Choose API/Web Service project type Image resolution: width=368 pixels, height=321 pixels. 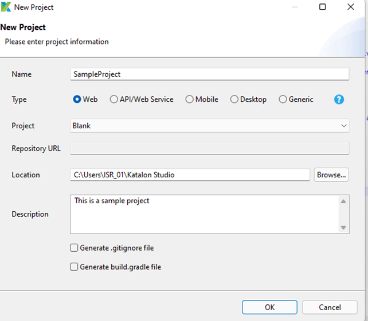[114, 100]
